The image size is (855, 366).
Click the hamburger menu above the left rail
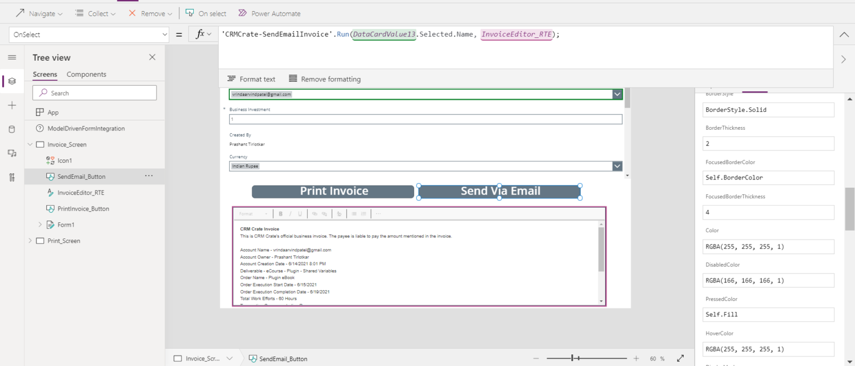point(12,57)
